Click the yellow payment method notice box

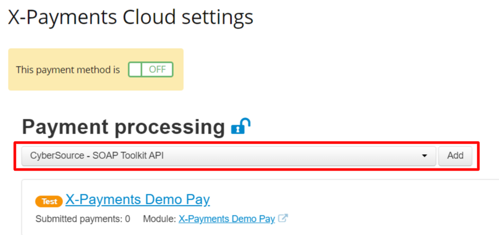click(x=96, y=70)
